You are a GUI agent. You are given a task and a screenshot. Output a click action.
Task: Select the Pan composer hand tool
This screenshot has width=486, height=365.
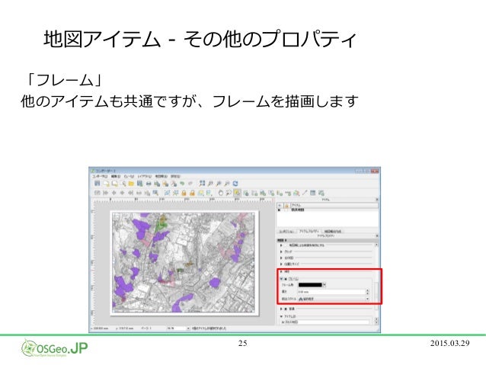click(220, 193)
